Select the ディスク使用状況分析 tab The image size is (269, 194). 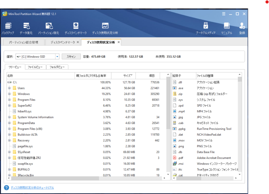pos(101,42)
